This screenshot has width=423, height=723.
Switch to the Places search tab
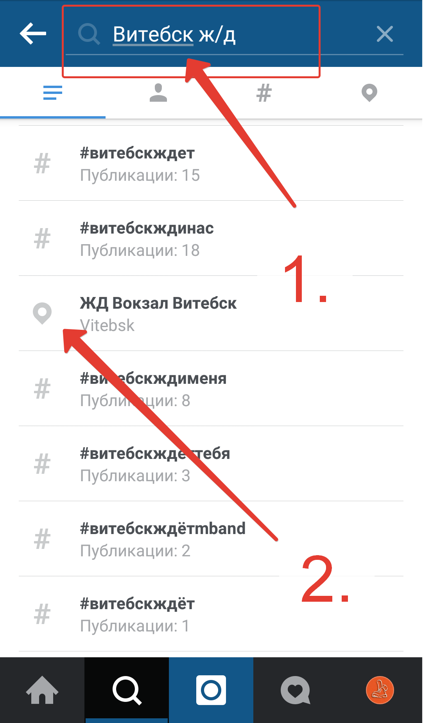point(369,93)
